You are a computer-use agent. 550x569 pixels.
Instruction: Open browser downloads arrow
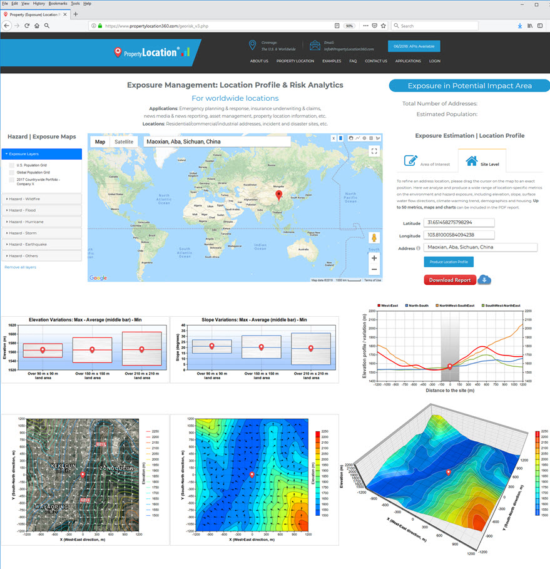520,26
